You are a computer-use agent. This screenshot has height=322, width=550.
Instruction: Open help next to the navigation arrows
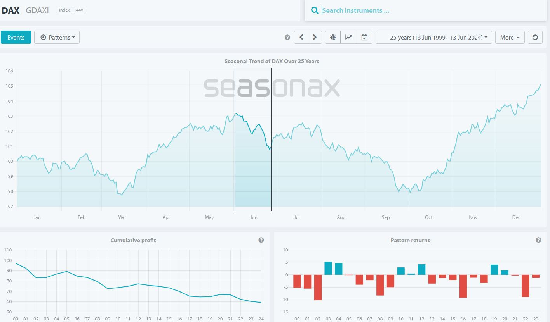coord(287,38)
